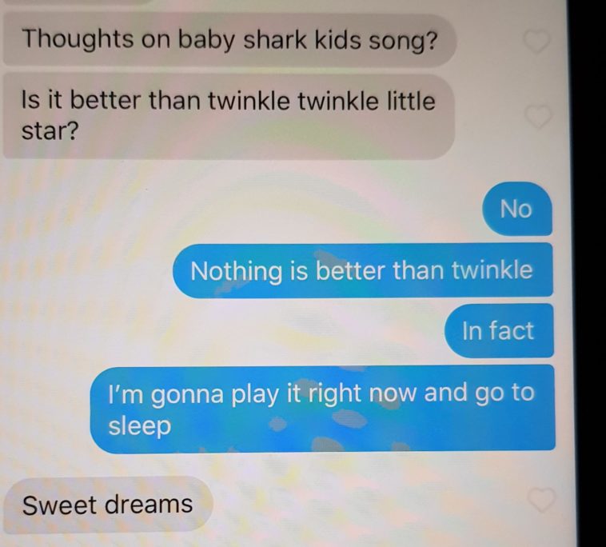Image resolution: width=606 pixels, height=547 pixels.
Task: Tap the 'Nothing is better than twinkle' bubble
Action: (x=362, y=270)
